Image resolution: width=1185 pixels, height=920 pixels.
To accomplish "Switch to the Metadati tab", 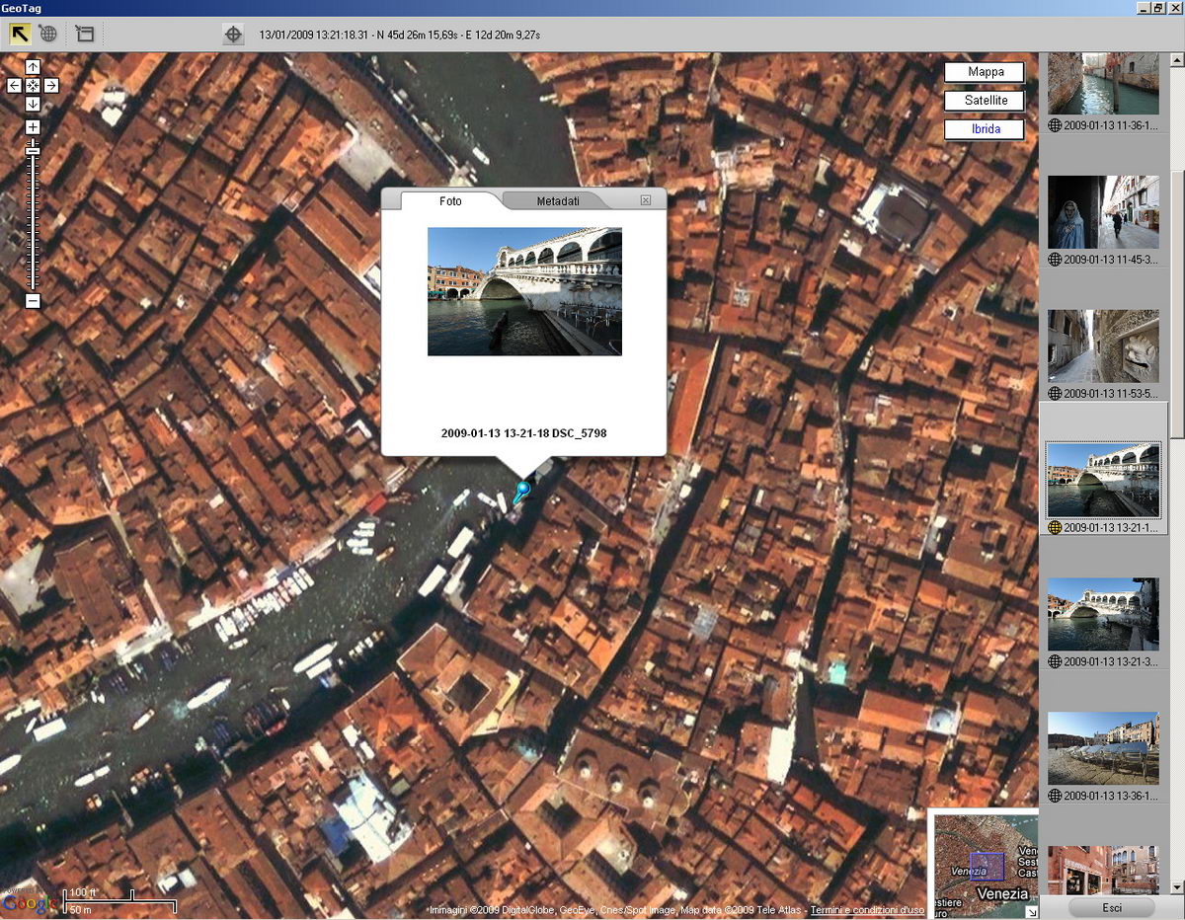I will 558,200.
